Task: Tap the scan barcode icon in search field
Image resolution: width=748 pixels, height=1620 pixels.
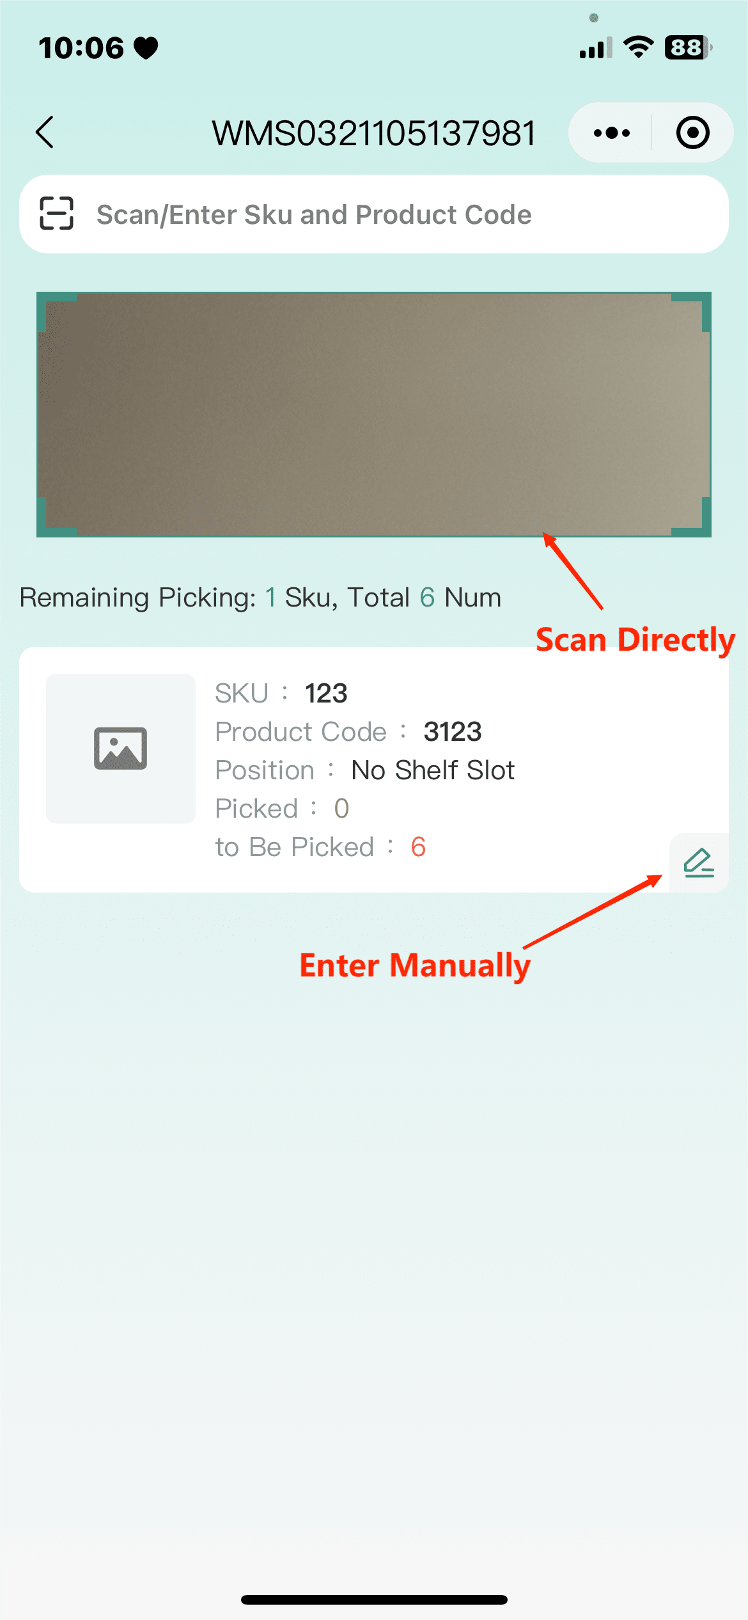Action: click(x=57, y=214)
